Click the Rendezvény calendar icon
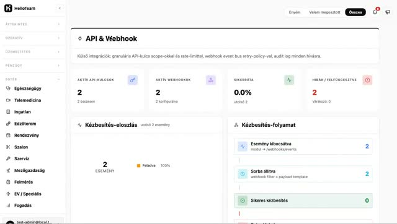The image size is (397, 224). pyautogui.click(x=8, y=136)
